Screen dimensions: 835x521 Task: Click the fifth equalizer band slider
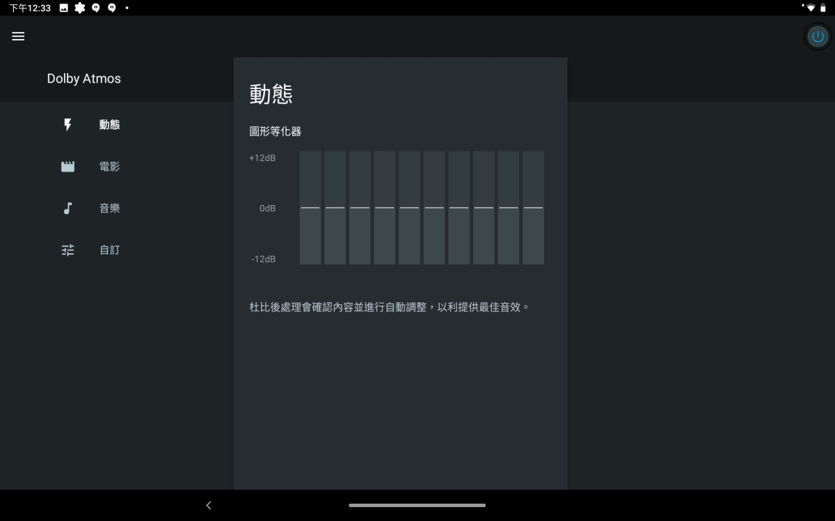pos(409,208)
